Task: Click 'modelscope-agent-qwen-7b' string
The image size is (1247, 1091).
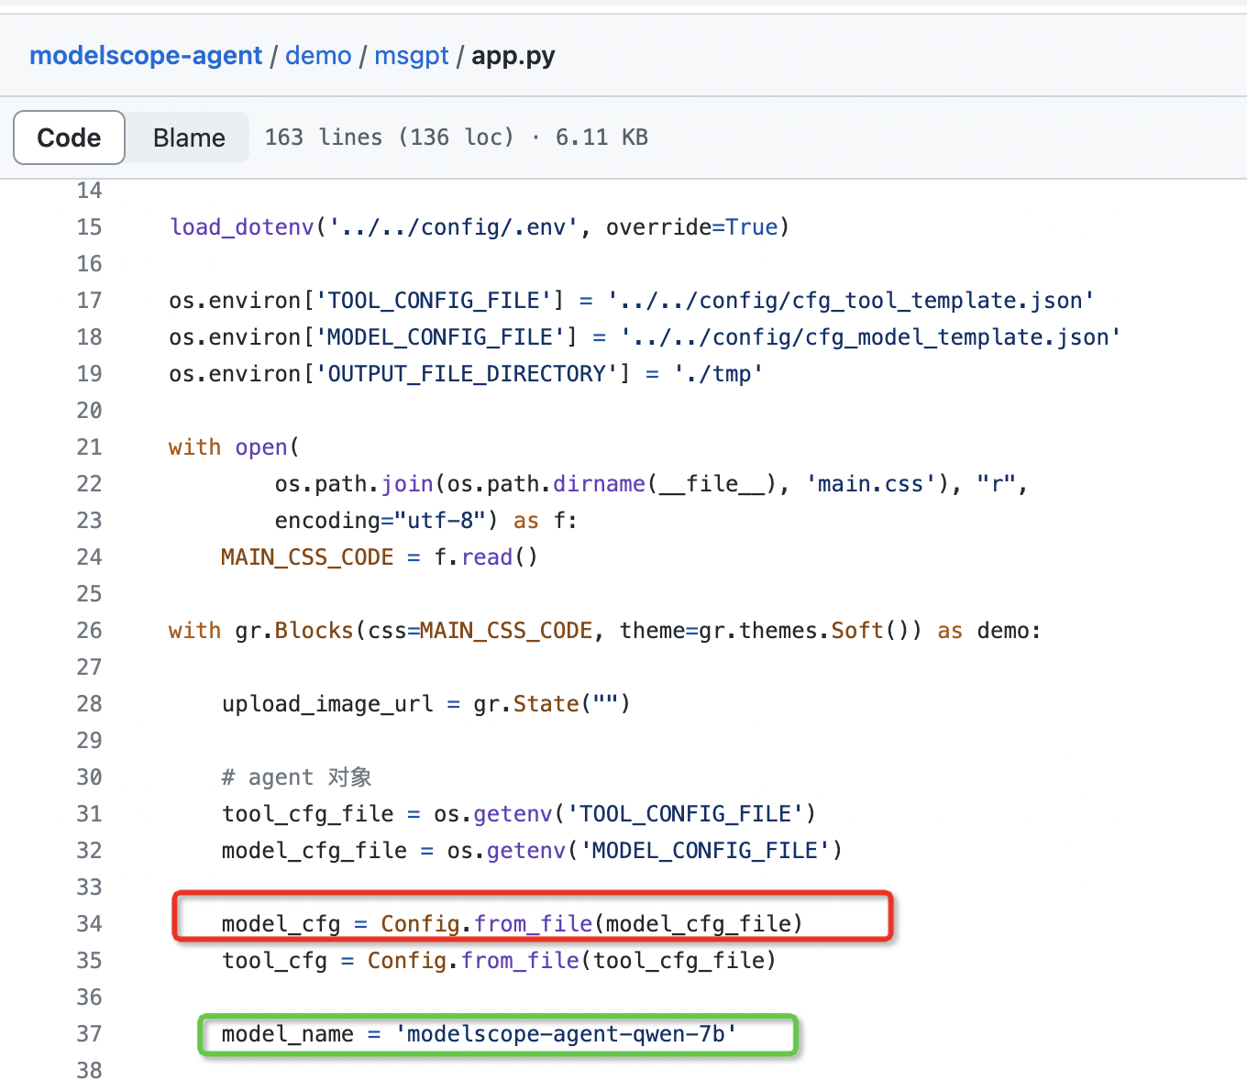Action: coord(566,1034)
